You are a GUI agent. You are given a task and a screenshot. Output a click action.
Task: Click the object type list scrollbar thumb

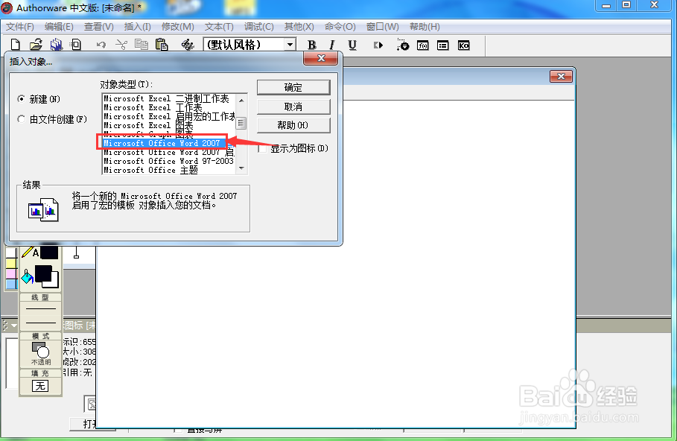241,123
